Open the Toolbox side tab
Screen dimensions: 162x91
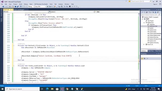point(2,20)
